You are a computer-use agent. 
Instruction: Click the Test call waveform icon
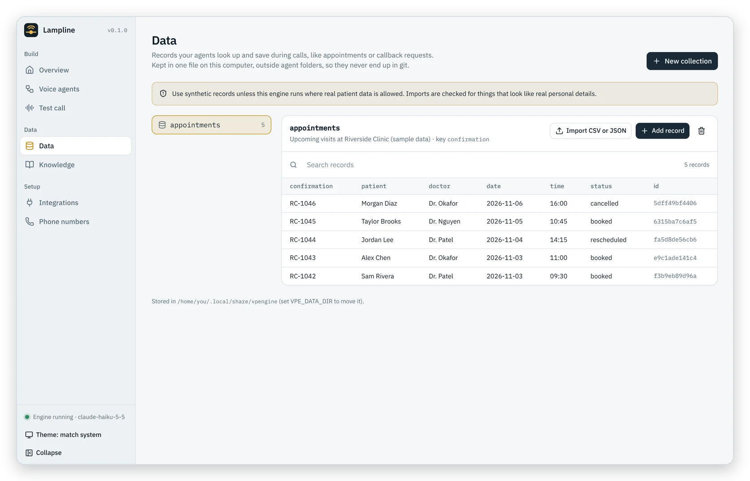pyautogui.click(x=30, y=108)
